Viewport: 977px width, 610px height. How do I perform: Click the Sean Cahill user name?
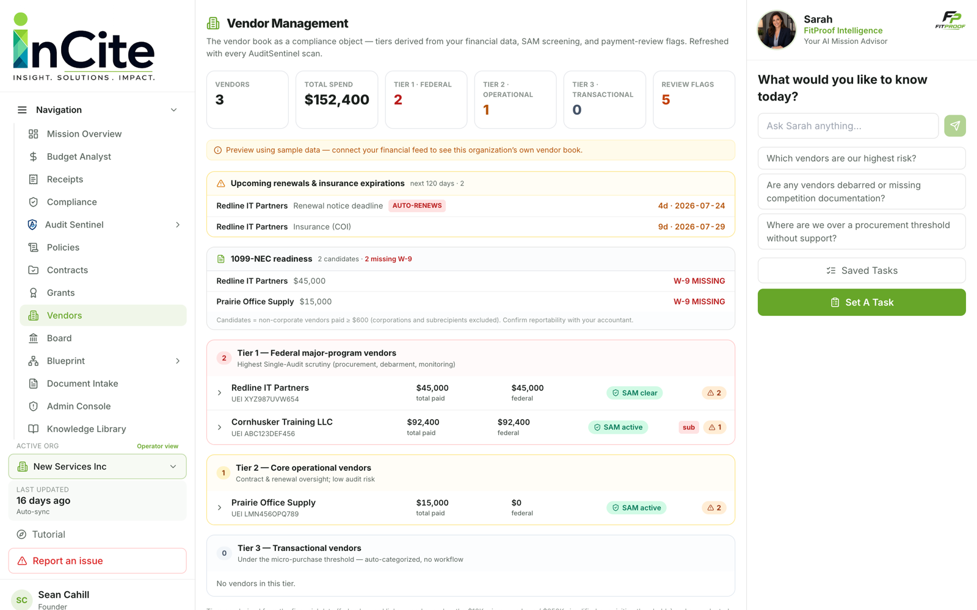tap(64, 595)
